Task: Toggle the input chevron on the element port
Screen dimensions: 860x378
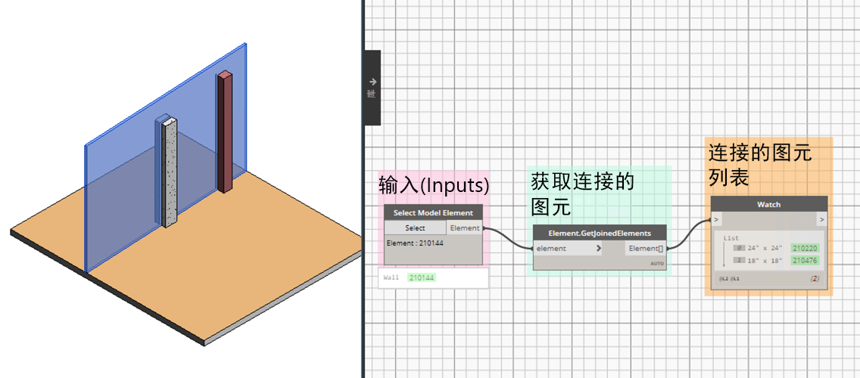Action: [x=598, y=248]
